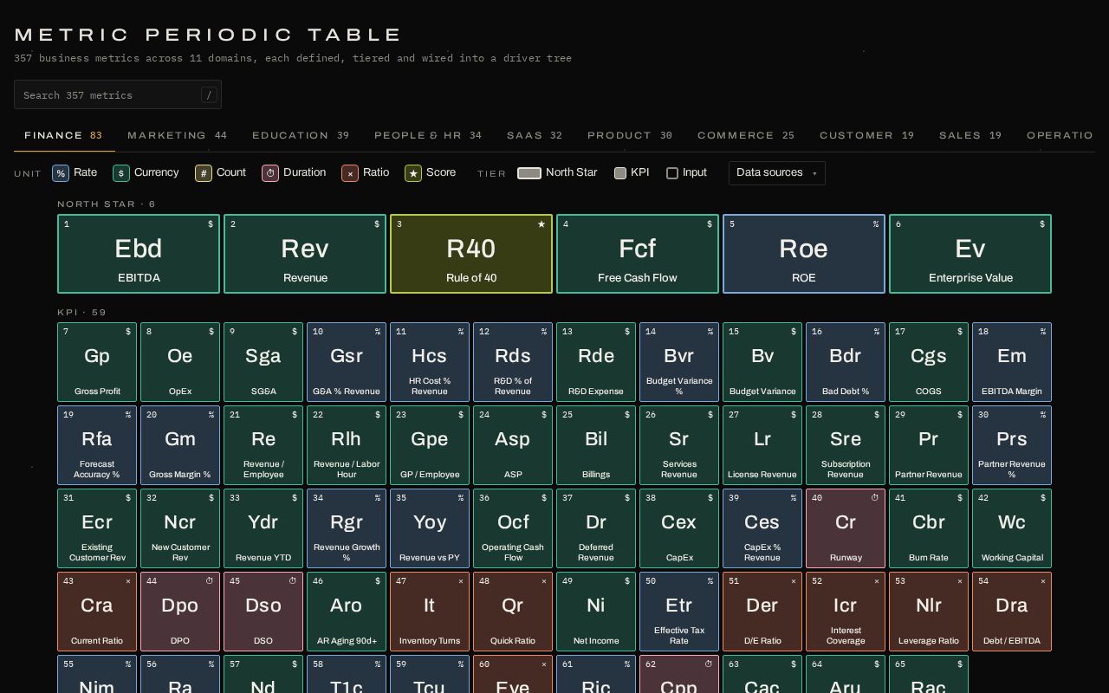Switch to the Marketing tab
The height and width of the screenshot is (693, 1109).
(177, 136)
